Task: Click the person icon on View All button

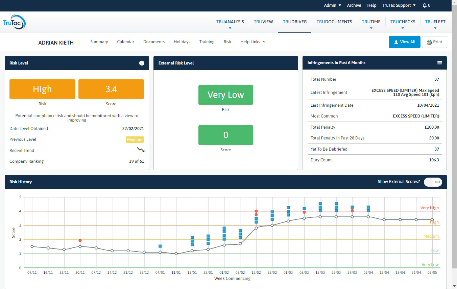Action: coord(396,42)
